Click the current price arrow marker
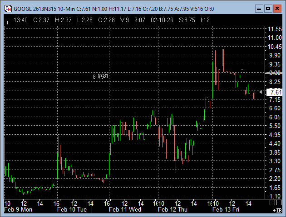The height and width of the screenshot is (217, 286). (261, 92)
